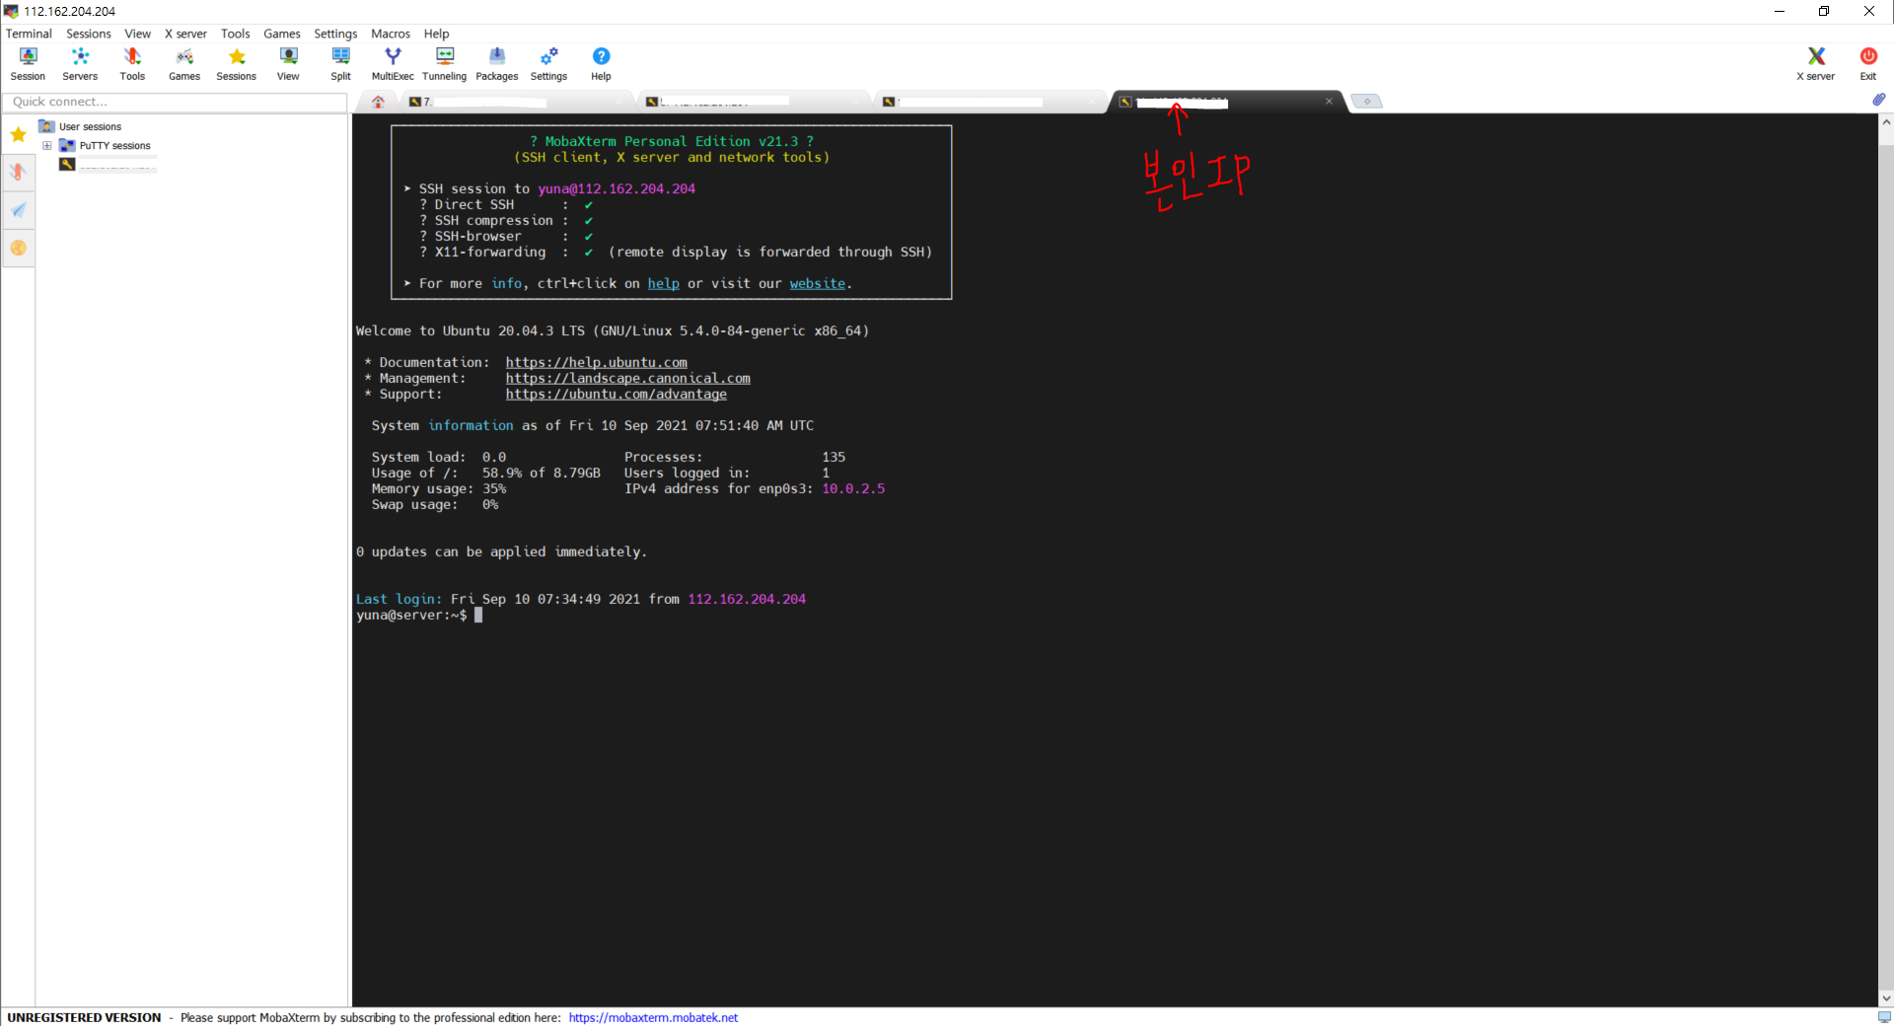Open the View menu

[x=137, y=34]
